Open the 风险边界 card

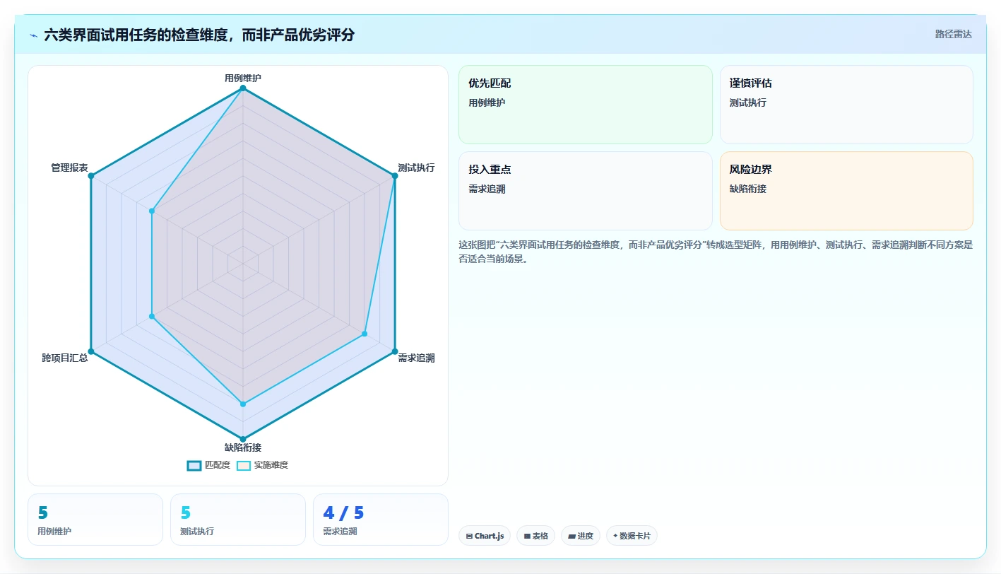pos(846,191)
